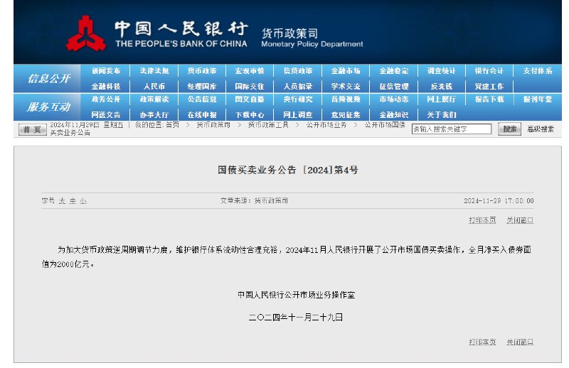Go to 党建工作 section
569x368 pixels.
point(489,86)
